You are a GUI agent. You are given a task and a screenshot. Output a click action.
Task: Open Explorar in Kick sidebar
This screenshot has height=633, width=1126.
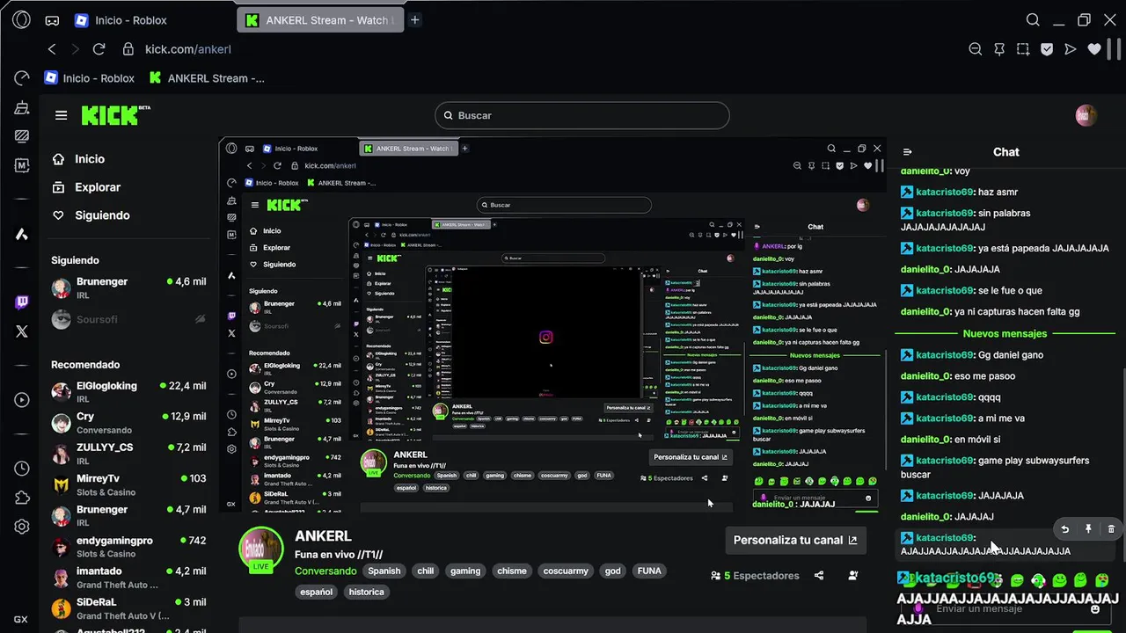(x=86, y=187)
